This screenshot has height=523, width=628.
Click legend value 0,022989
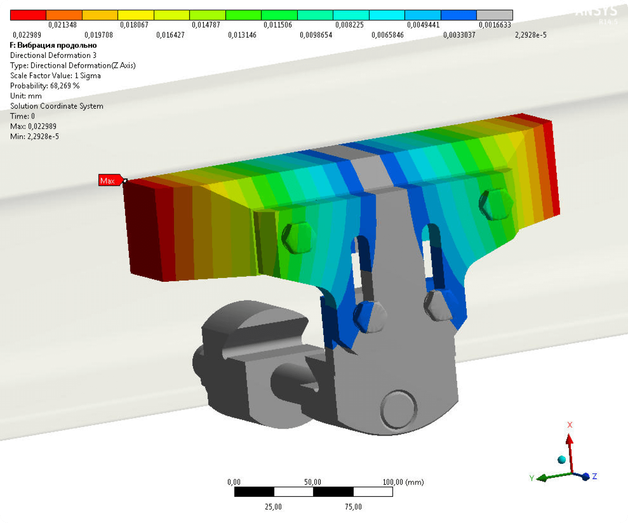(x=27, y=35)
